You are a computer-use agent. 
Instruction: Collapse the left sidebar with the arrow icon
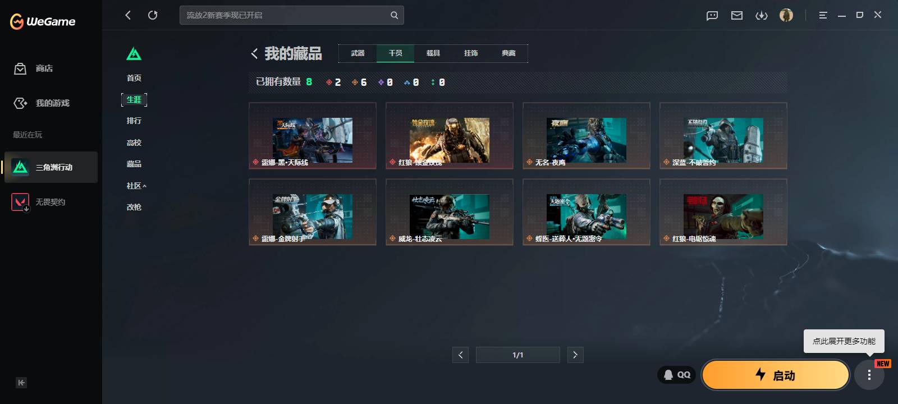pos(21,383)
